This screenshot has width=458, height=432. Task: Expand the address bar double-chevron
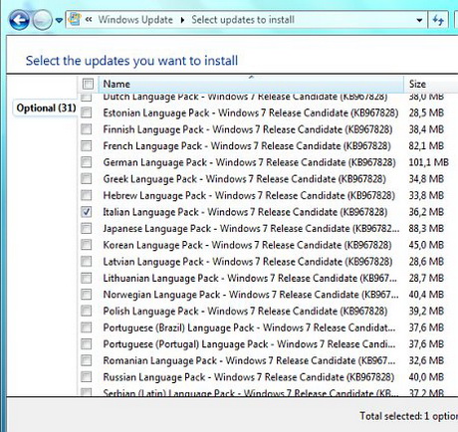[89, 20]
